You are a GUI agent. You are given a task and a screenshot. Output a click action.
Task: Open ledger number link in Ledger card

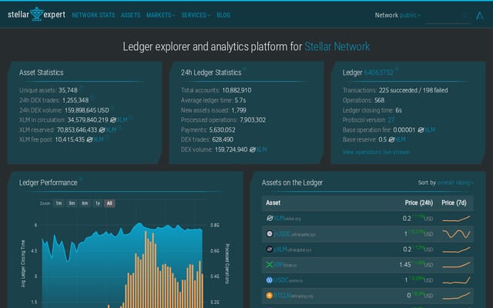click(x=378, y=72)
